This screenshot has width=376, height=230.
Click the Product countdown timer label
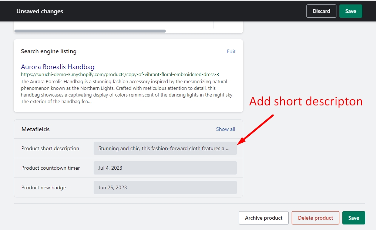[x=51, y=168]
